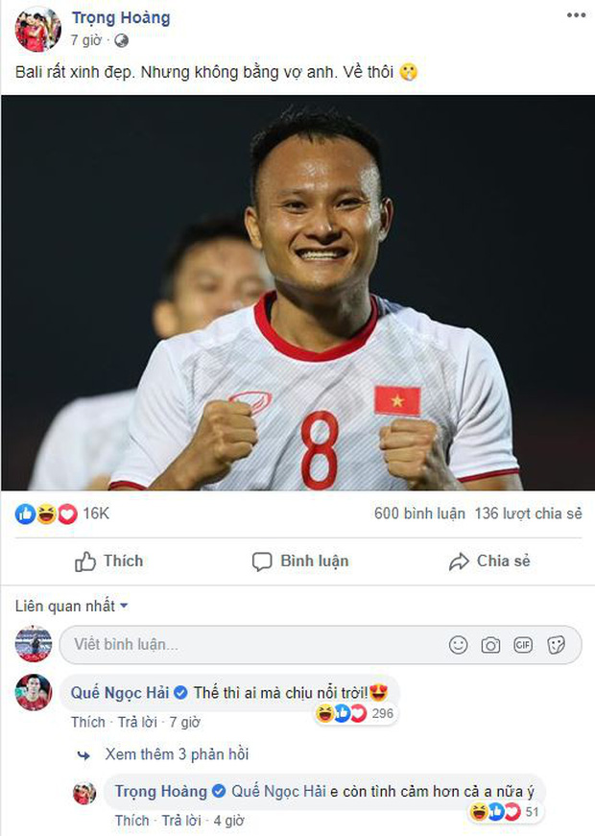View the 136 lượt chia sẻ list
The width and height of the screenshot is (595, 836).
click(529, 514)
